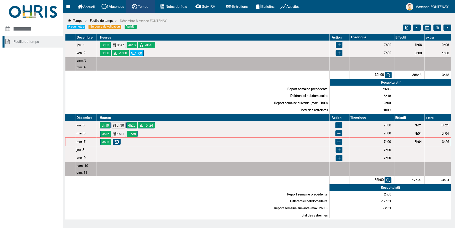
Task: Click the OHRIS logo
Action: click(33, 12)
